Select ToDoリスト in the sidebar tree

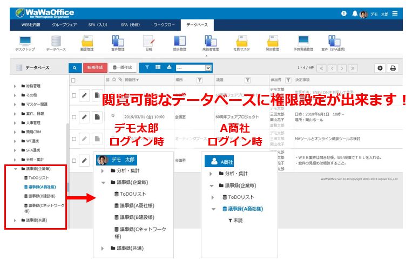(39, 177)
